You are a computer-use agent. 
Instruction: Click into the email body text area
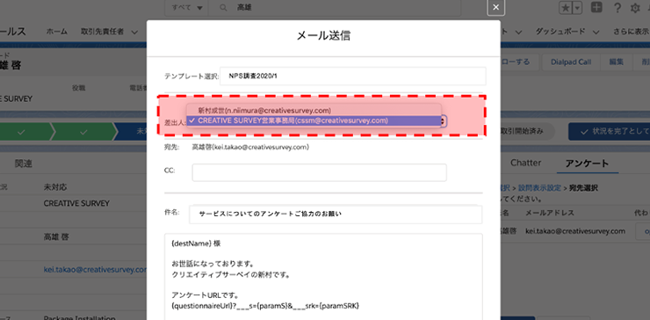pos(323,276)
